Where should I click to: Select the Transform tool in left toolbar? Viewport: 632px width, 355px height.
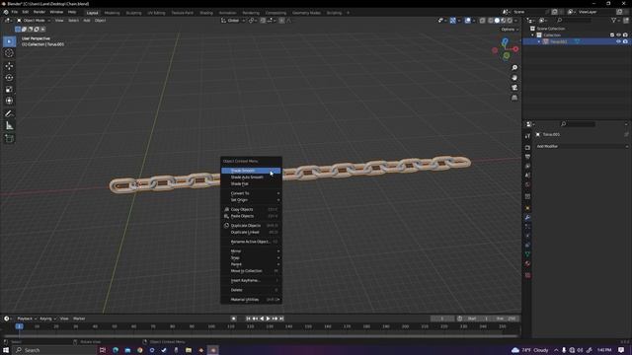pyautogui.click(x=9, y=101)
